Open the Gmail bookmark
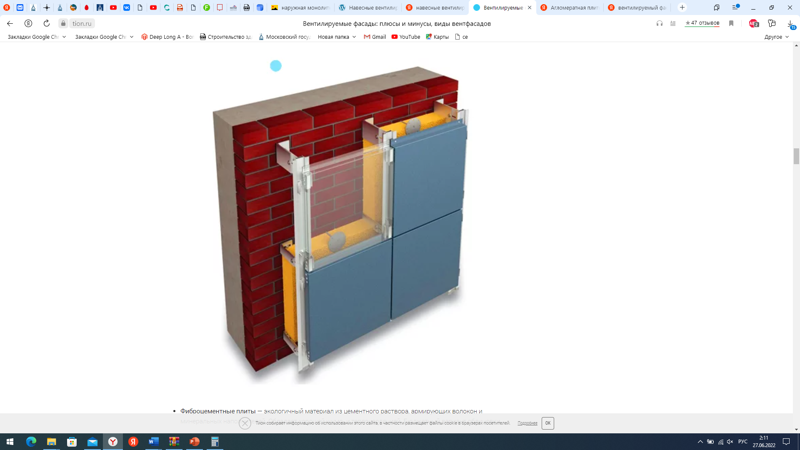Screen dimensions: 800x450 point(375,37)
